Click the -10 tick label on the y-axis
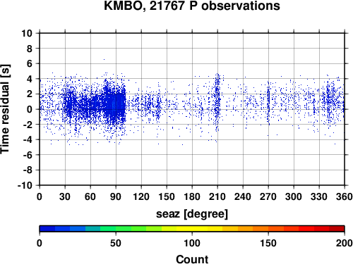Image resolution: width=353 pixels, height=264 pixels. coord(25,185)
